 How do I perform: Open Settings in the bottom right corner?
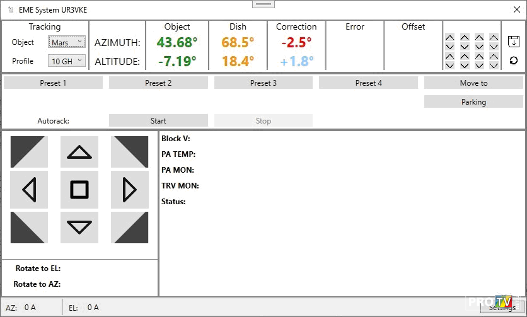(502, 308)
